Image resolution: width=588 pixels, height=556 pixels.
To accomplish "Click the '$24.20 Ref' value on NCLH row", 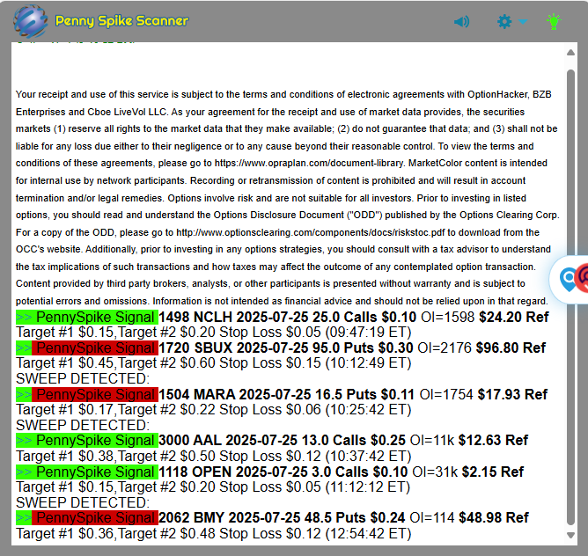I will coord(514,318).
